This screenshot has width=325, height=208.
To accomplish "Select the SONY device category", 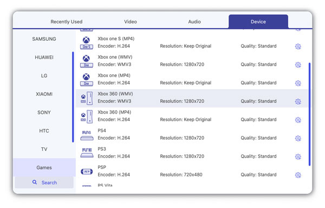I will point(44,112).
